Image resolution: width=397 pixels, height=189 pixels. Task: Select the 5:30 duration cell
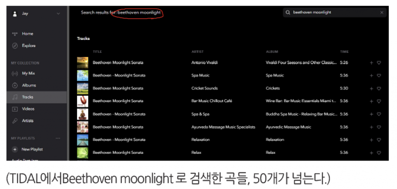344,88
